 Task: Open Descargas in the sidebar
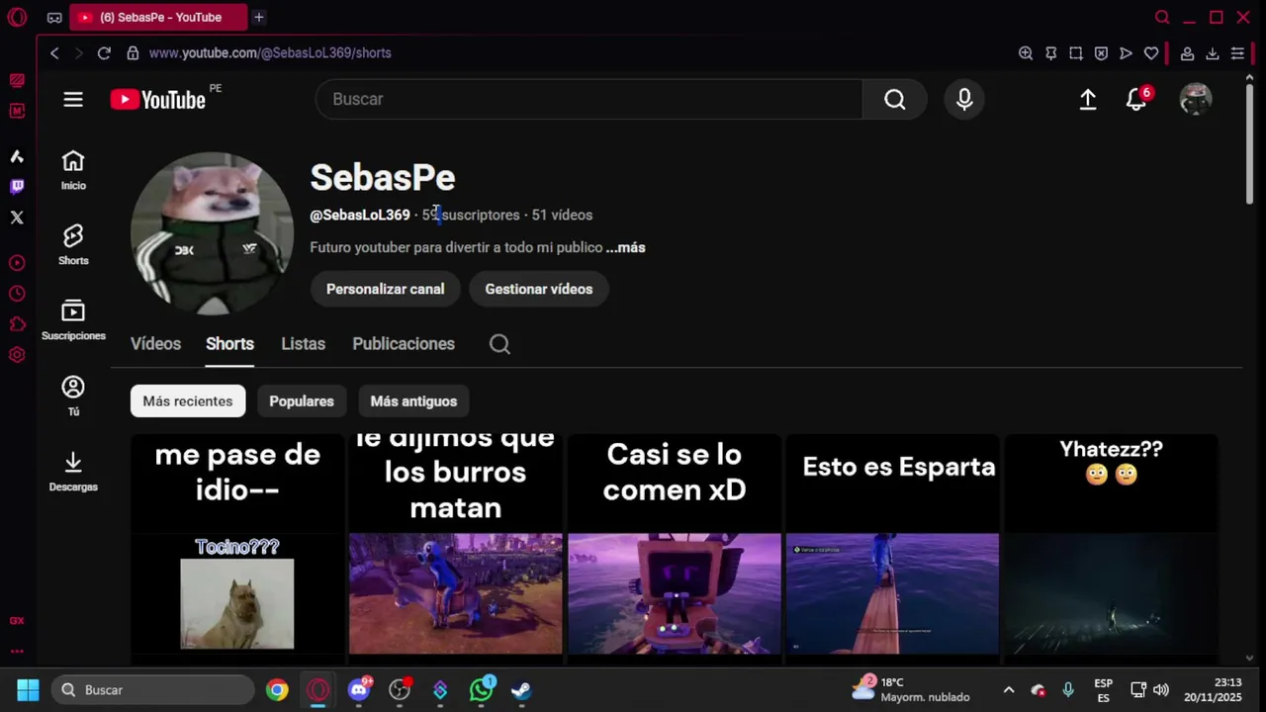(73, 472)
